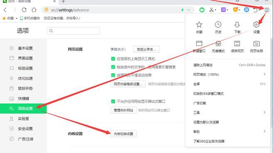
Task: Click the green circle extension icon
Action: tap(202, 10)
